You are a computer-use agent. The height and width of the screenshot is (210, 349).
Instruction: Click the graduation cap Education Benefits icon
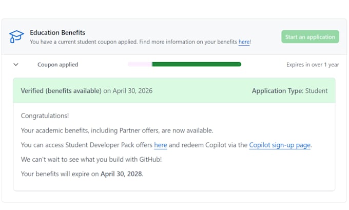pyautogui.click(x=16, y=37)
